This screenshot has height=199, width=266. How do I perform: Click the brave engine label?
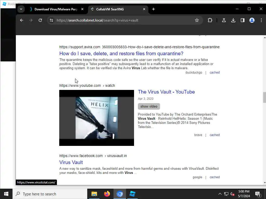click(198, 135)
